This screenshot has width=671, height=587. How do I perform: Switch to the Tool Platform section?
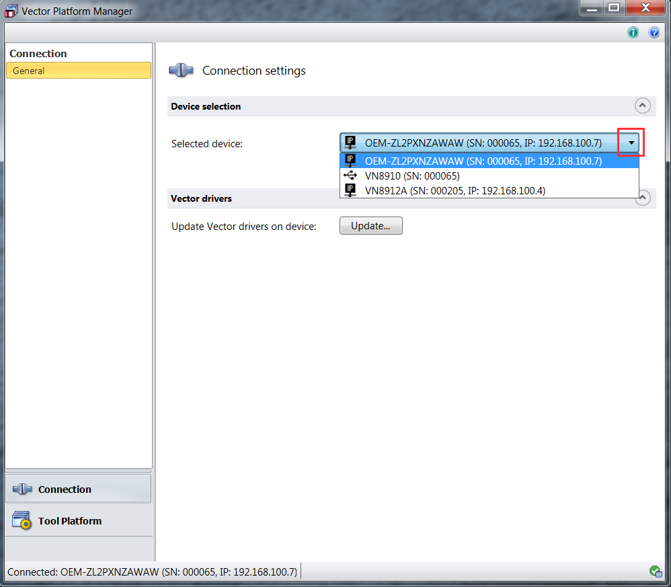(x=70, y=520)
